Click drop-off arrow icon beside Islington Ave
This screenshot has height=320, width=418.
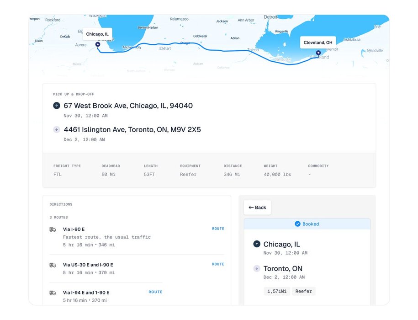57,130
